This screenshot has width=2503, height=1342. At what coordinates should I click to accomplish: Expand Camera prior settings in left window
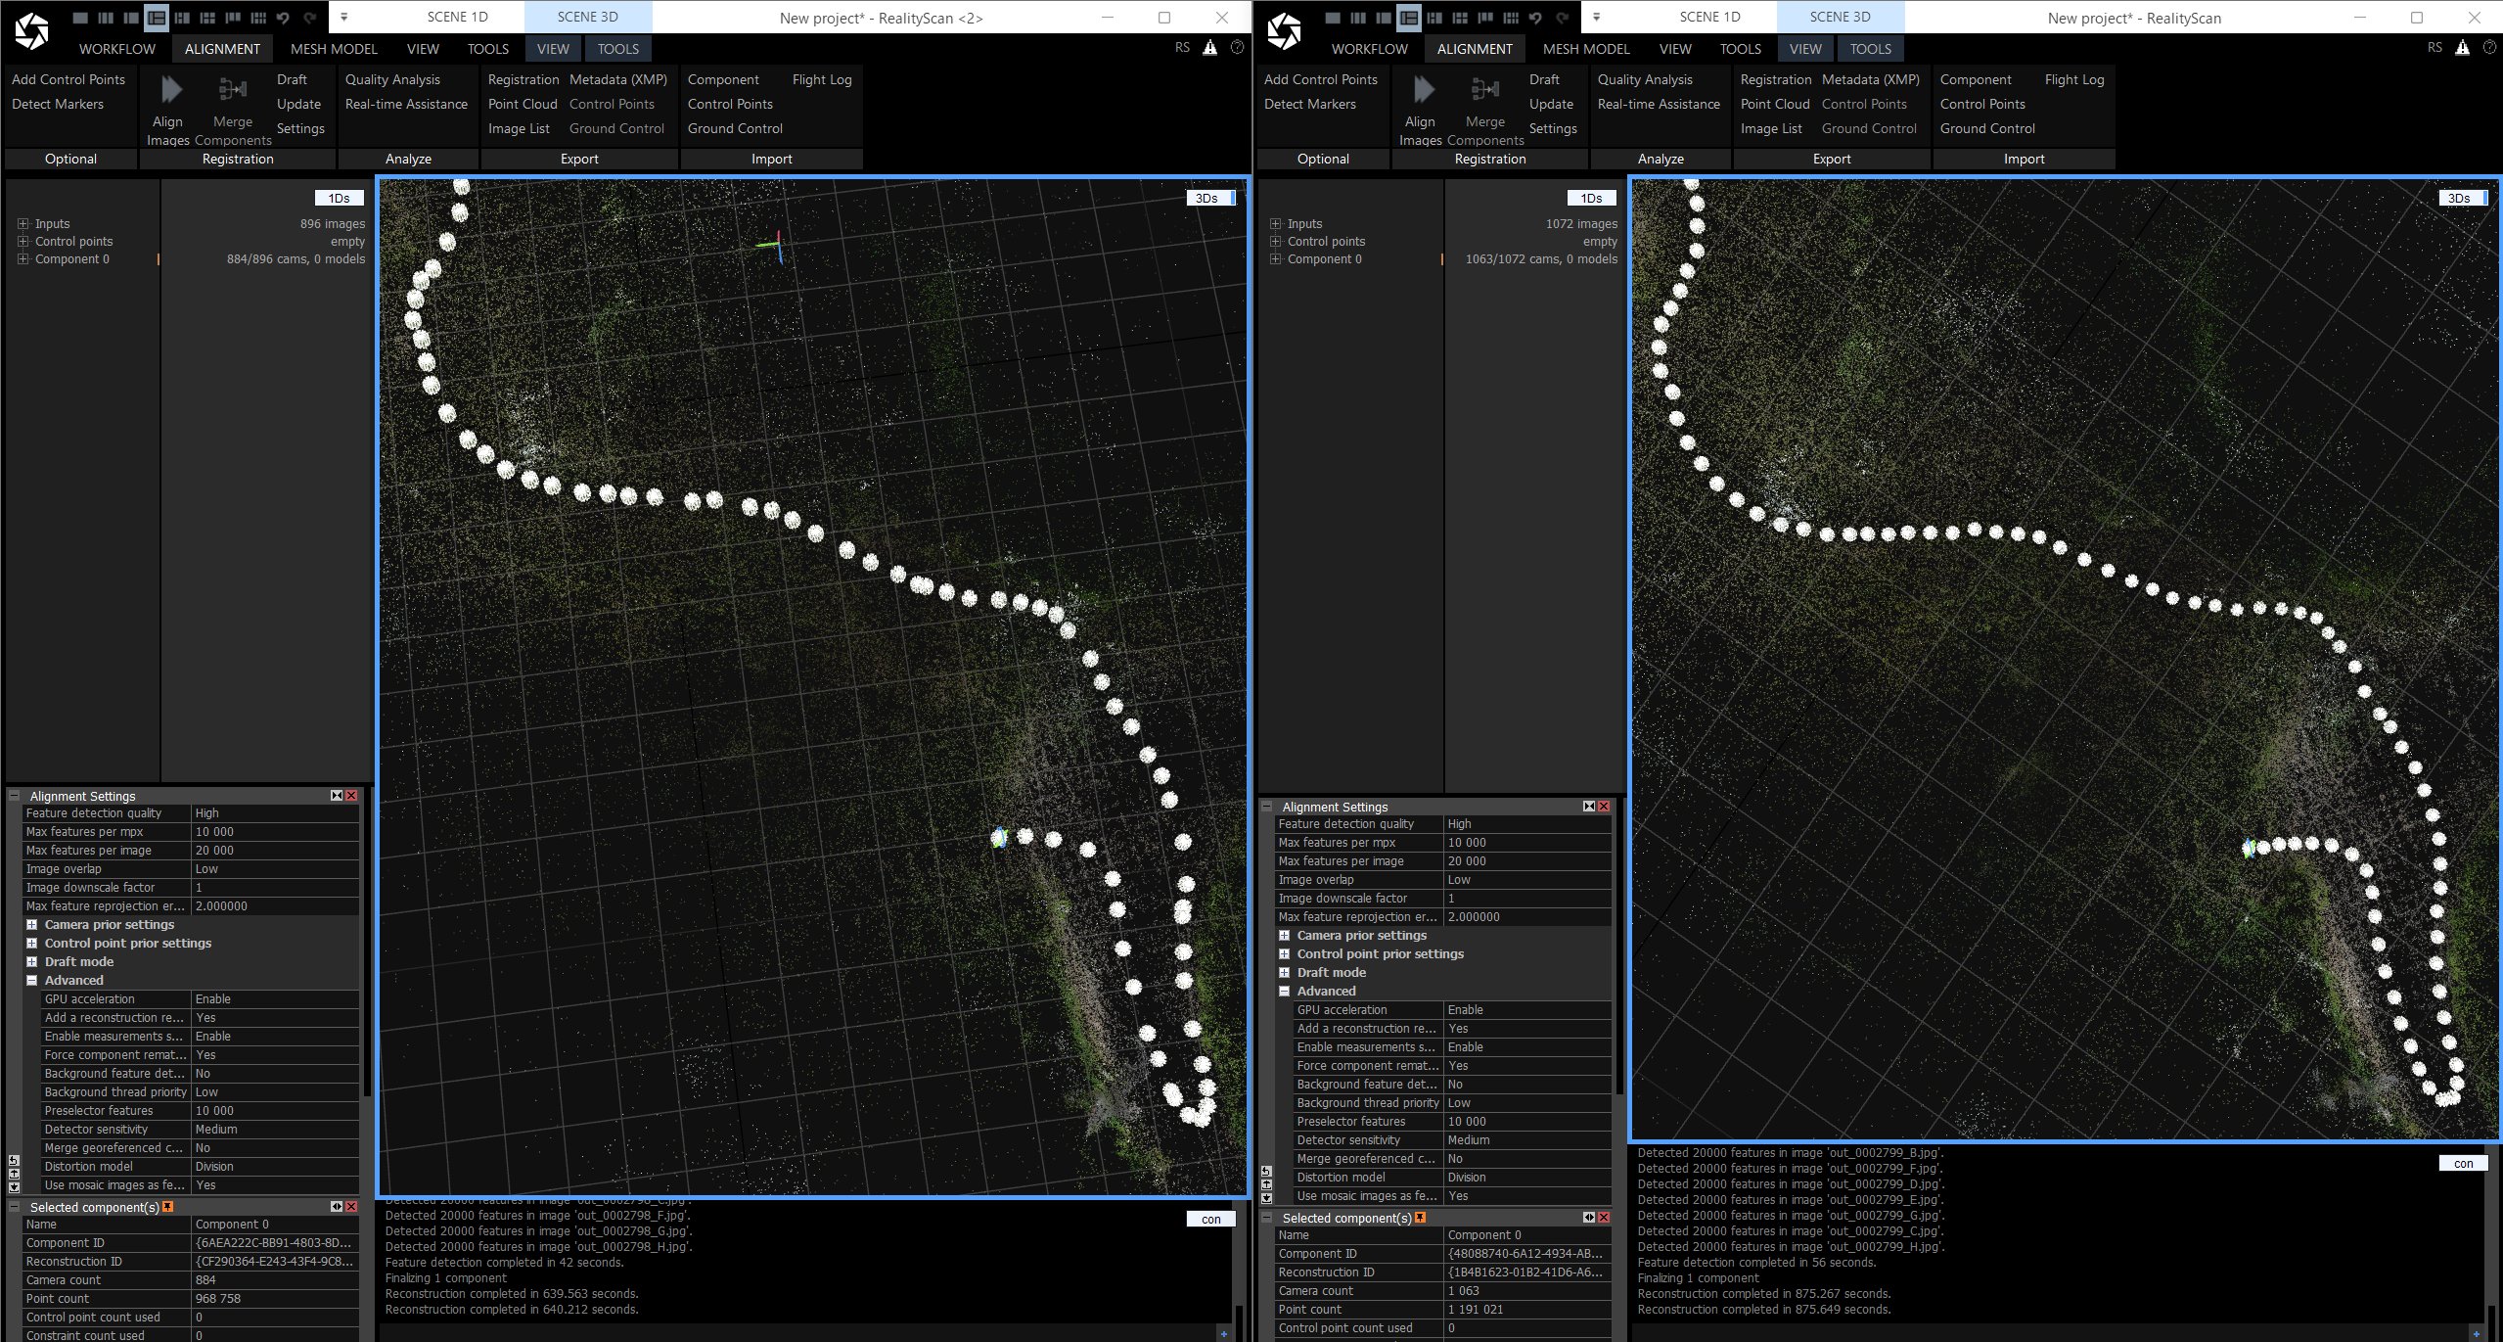(x=32, y=925)
